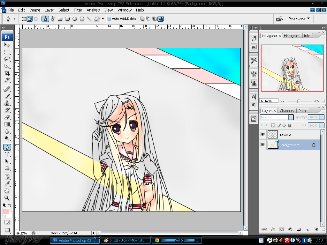
Task: Switch to the Channels tab
Action: pos(287,111)
